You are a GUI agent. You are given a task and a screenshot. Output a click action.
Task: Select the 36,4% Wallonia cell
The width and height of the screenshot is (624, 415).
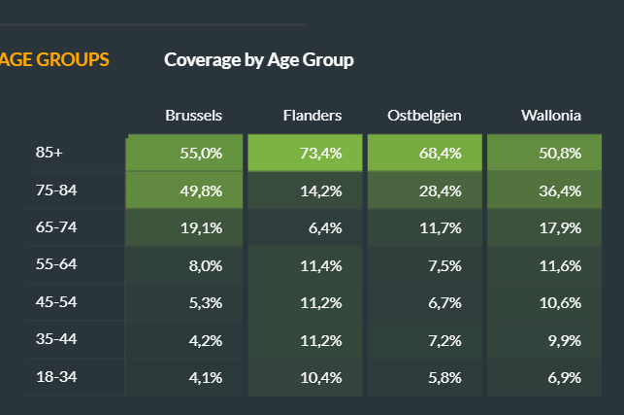pos(545,190)
